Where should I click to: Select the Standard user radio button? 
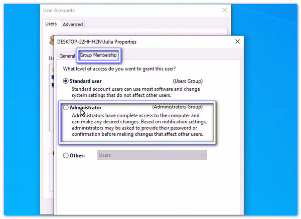[x=66, y=81]
